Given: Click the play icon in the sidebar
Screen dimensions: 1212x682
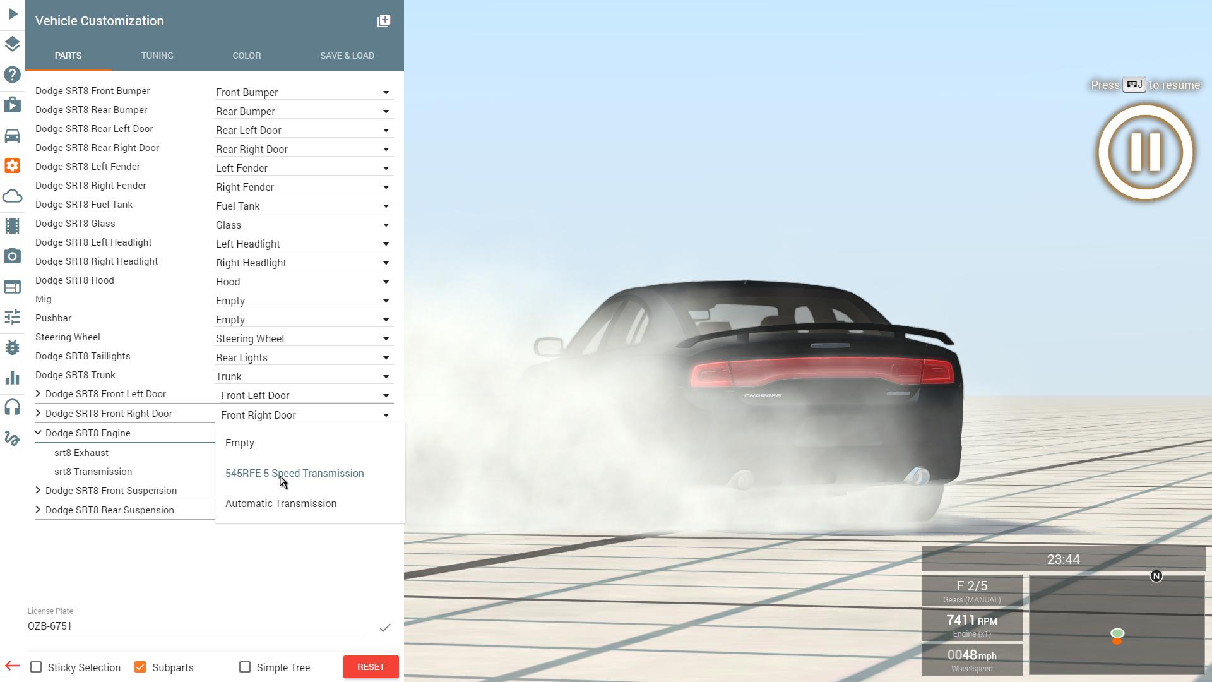Looking at the screenshot, I should (x=13, y=14).
